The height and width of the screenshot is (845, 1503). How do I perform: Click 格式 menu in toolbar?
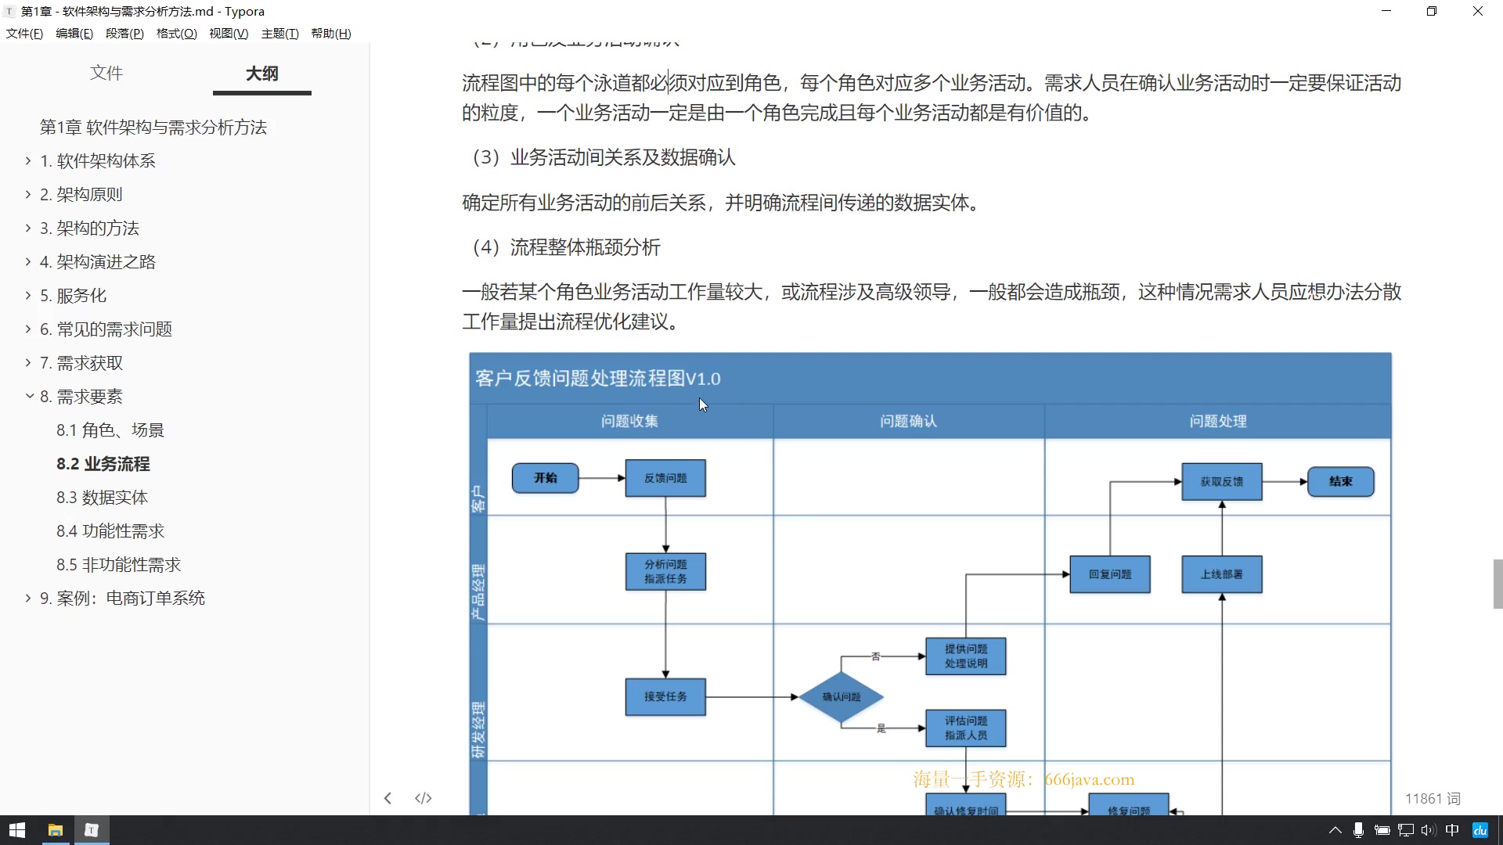[175, 33]
